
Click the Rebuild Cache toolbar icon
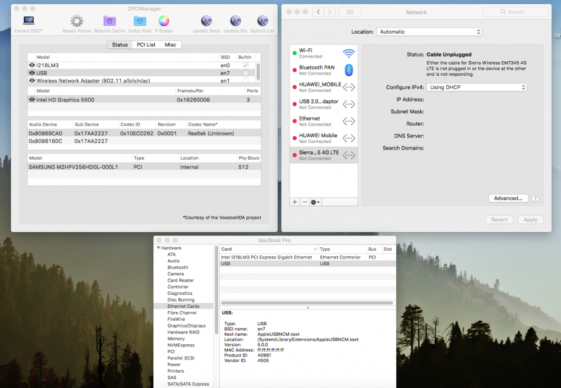(109, 21)
